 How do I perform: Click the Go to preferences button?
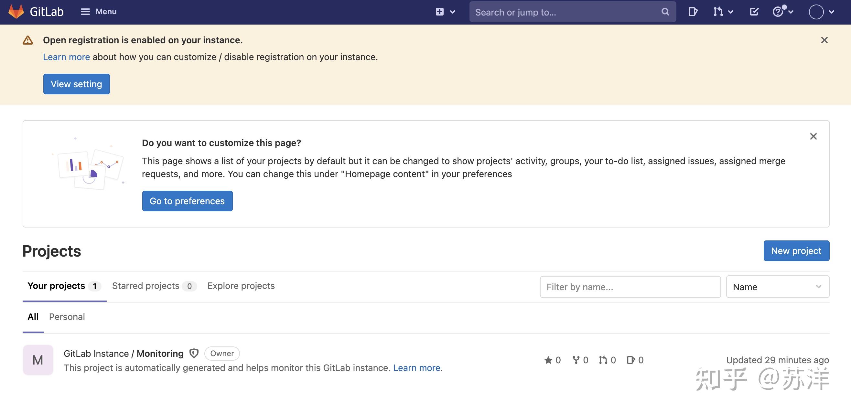coord(187,201)
